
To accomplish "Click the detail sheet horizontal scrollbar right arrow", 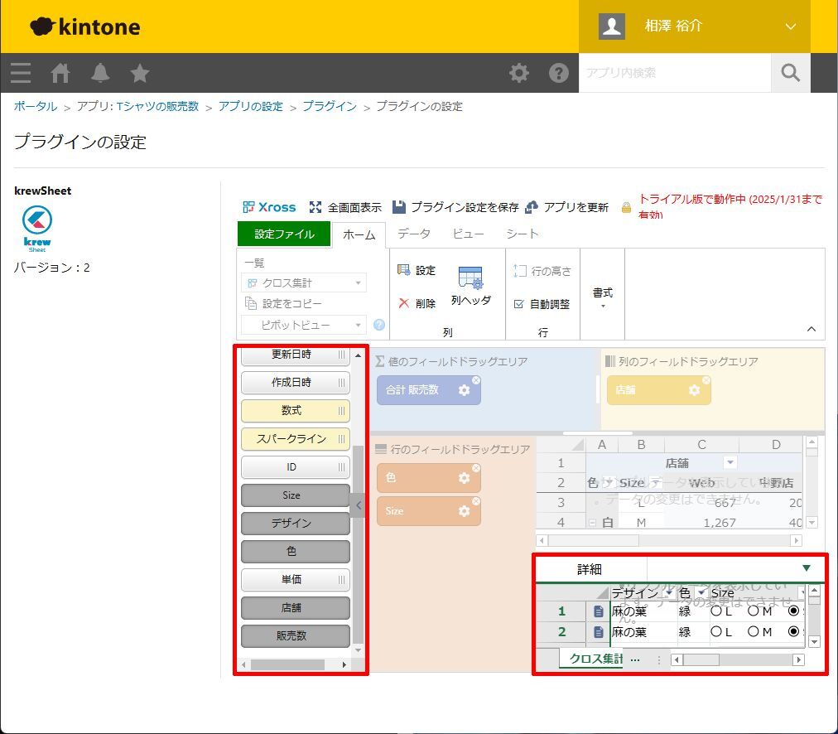I will 798,659.
